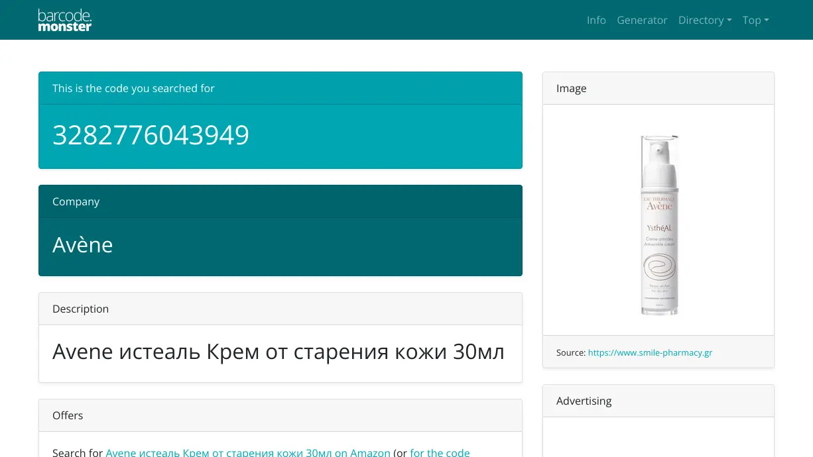The height and width of the screenshot is (457, 813).
Task: Click the Image panel header
Action: coord(658,88)
